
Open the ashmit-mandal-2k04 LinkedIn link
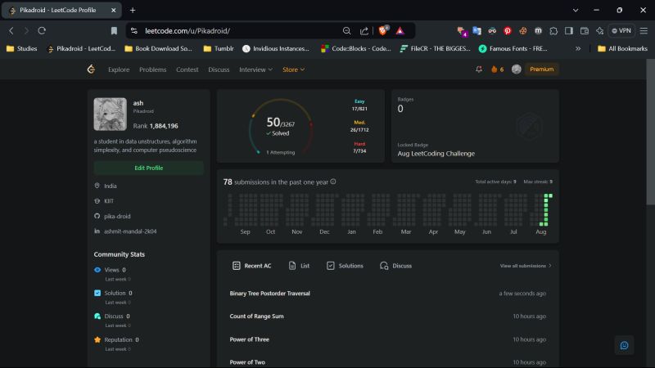[130, 231]
